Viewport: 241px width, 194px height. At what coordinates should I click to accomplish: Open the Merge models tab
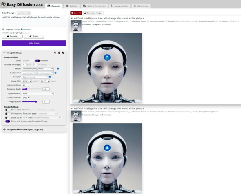point(120,6)
